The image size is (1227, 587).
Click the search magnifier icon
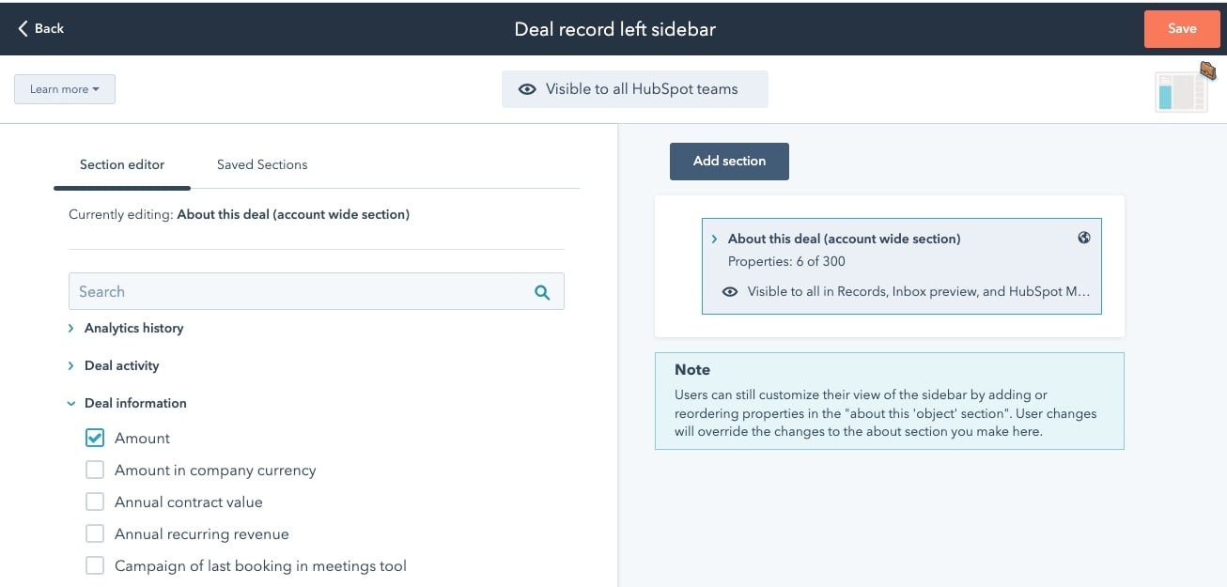pyautogui.click(x=542, y=291)
